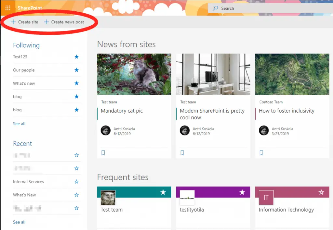Open the Mandatory cat pic thumbnail

tap(134, 74)
